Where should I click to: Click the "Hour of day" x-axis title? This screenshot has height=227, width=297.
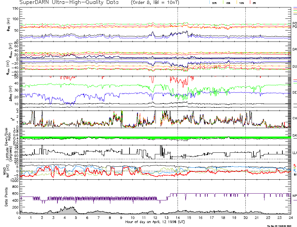coord(155,222)
